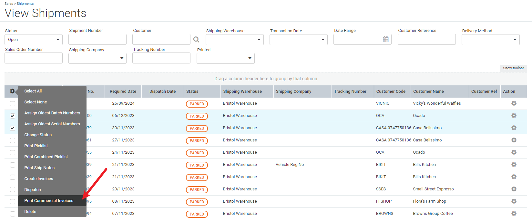Click the PARKED badge on the VICNIC row
The width and height of the screenshot is (532, 221).
[197, 104]
